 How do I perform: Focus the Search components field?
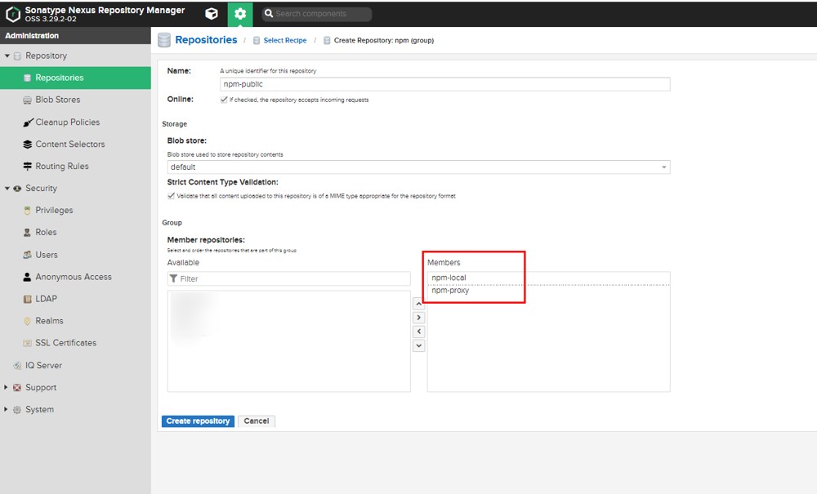pos(316,14)
